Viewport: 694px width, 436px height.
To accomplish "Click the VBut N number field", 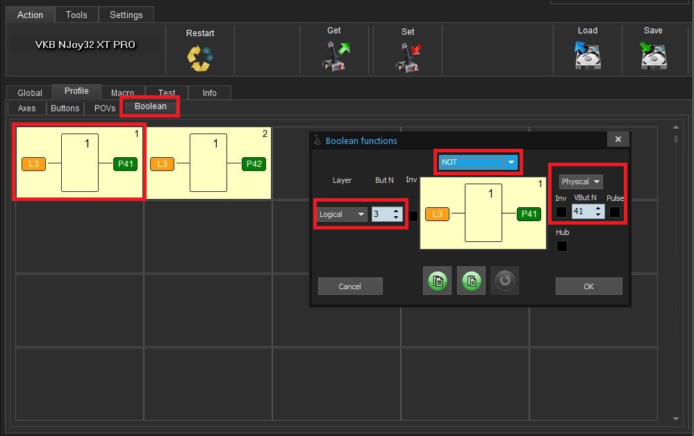I will pos(582,212).
